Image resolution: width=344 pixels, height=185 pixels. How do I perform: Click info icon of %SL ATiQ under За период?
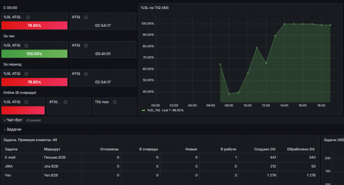(26, 74)
